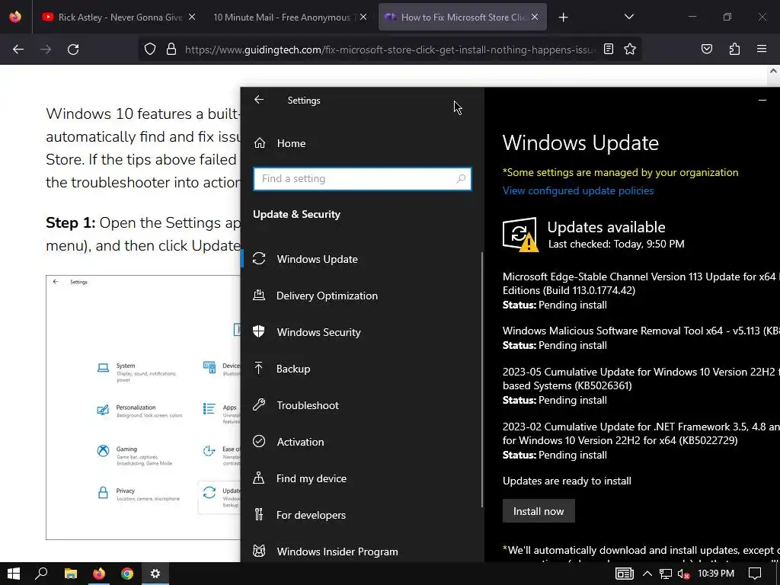This screenshot has height=585, width=780.
Task: Open Find my device settings
Action: coord(362,478)
